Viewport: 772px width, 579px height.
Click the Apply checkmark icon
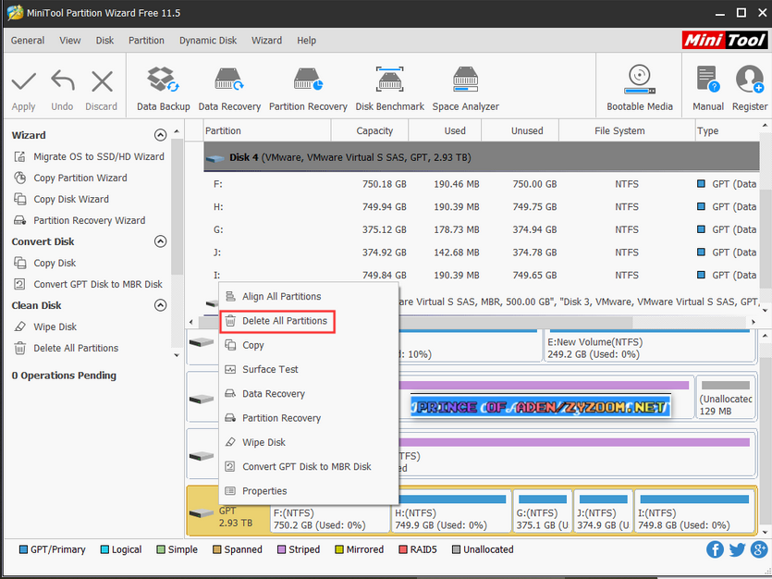(x=24, y=81)
